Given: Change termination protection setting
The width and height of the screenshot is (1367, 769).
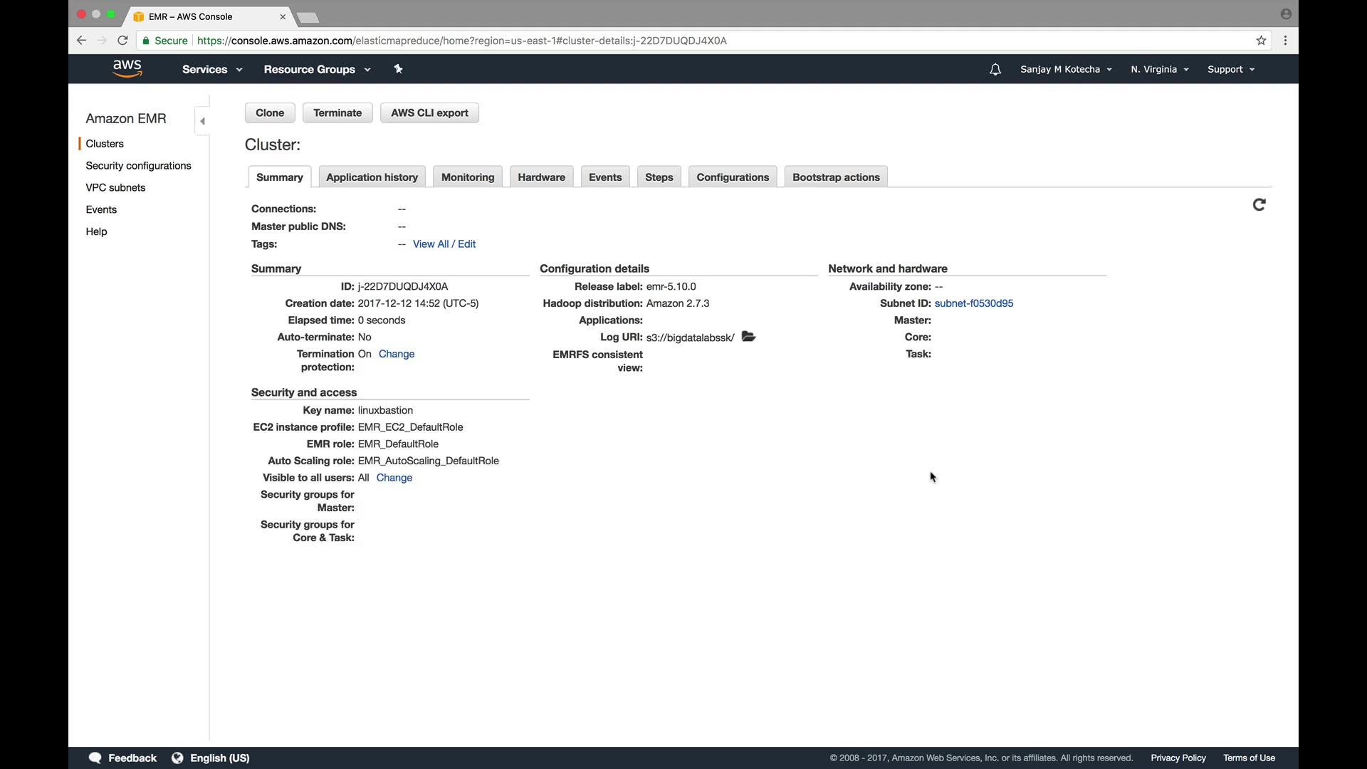Looking at the screenshot, I should click(397, 354).
